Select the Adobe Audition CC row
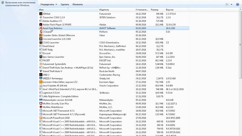242x136 pixels. pos(113,21)
